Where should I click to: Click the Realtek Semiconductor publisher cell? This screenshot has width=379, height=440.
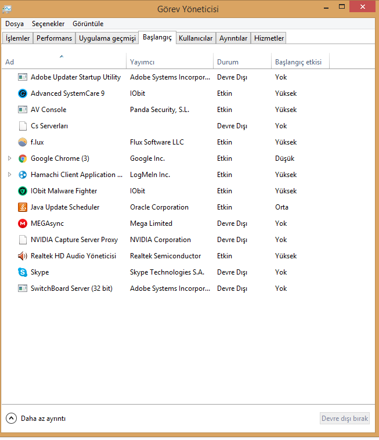click(165, 256)
